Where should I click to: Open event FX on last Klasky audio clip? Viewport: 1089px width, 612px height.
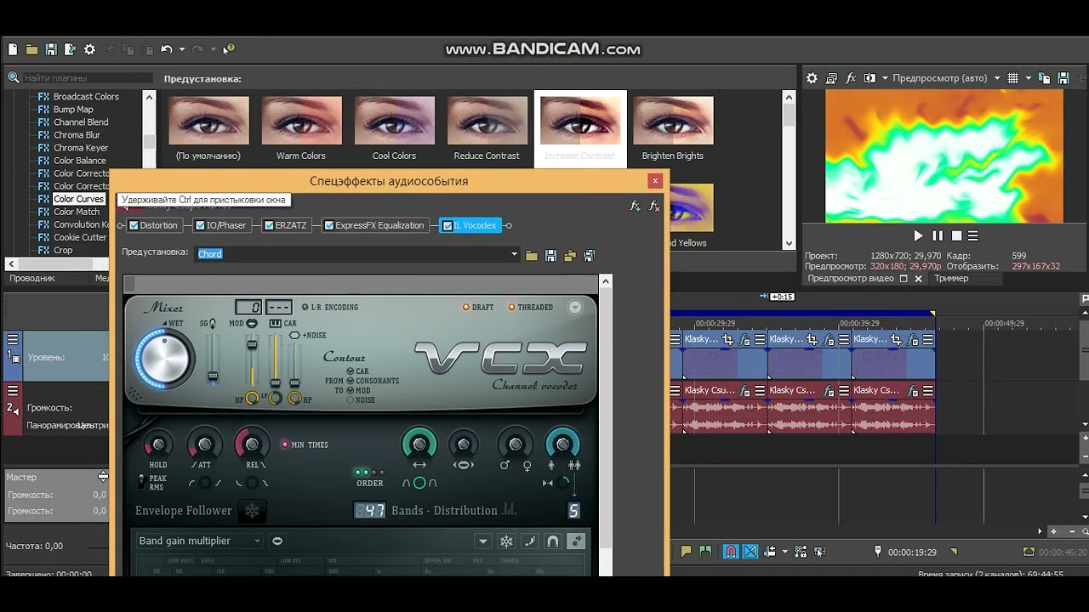point(914,391)
